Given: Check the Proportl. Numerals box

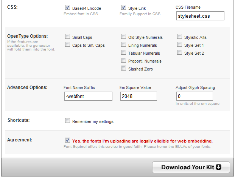Looking at the screenshot, I should coord(124,61).
